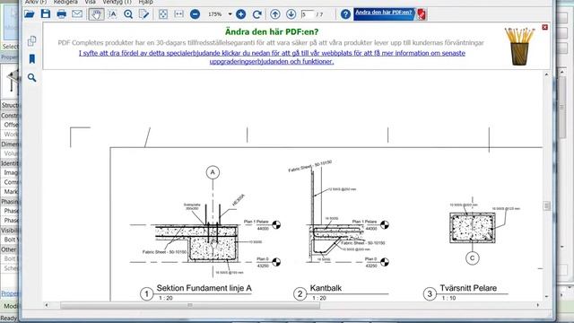Open the Hjälp menu
Image resolution: width=574 pixels, height=323 pixels.
pos(145,2)
